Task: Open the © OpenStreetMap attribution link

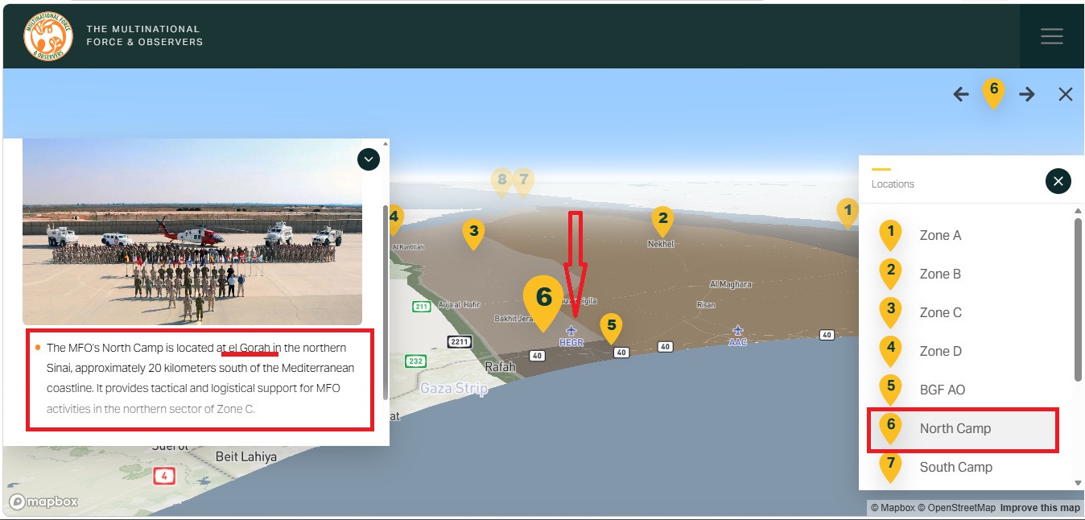Action: (957, 508)
